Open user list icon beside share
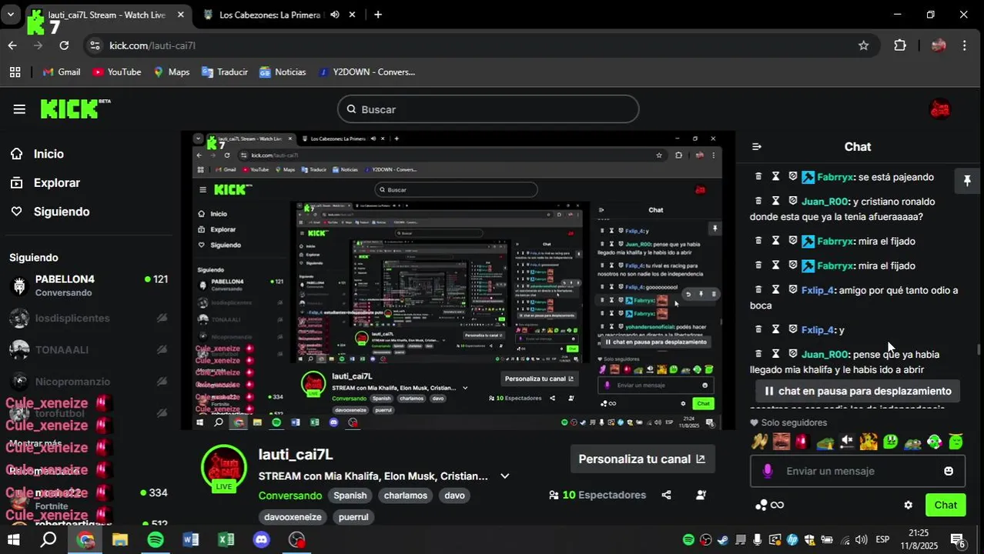 point(701,495)
